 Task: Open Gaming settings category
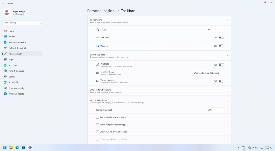click(22, 77)
